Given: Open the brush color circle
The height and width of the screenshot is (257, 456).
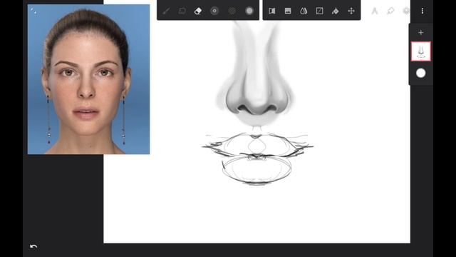Looking at the screenshot, I should (249, 11).
